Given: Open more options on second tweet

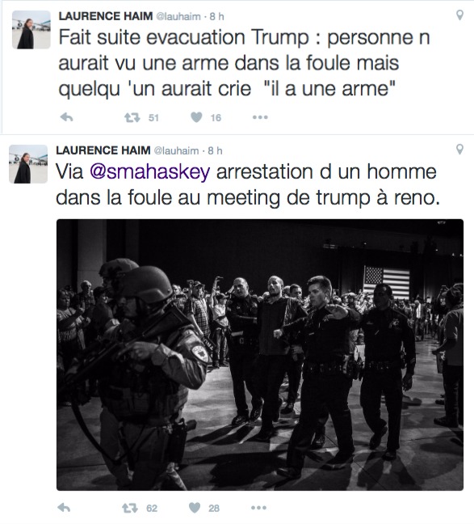Looking at the screenshot, I should [258, 508].
